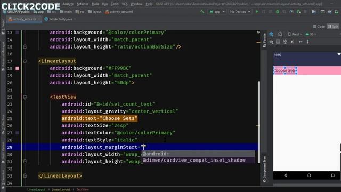Switch editor to Split view
The image size is (341, 192).
tap(333, 27)
